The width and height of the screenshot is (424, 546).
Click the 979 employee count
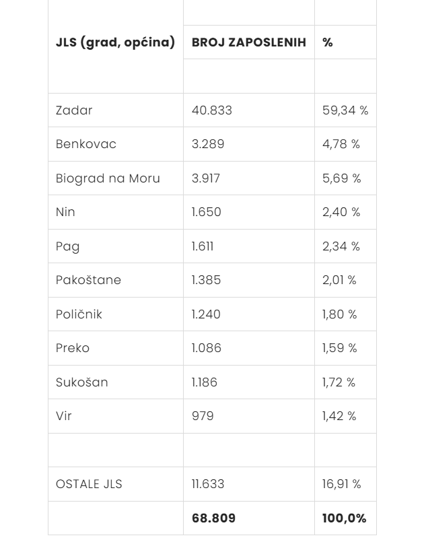coord(203,416)
